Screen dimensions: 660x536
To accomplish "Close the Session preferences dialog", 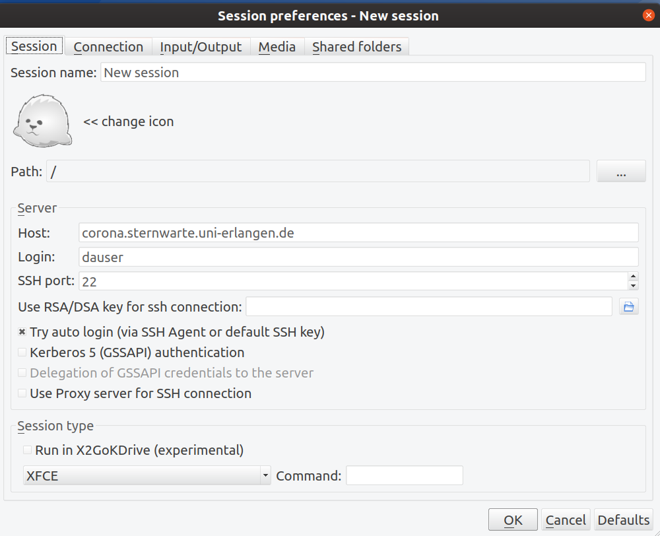I will [x=649, y=16].
